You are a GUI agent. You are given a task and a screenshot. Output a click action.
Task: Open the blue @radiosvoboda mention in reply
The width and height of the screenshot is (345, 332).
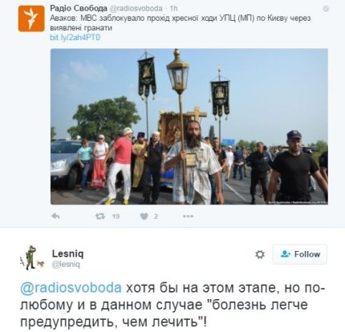(x=71, y=288)
